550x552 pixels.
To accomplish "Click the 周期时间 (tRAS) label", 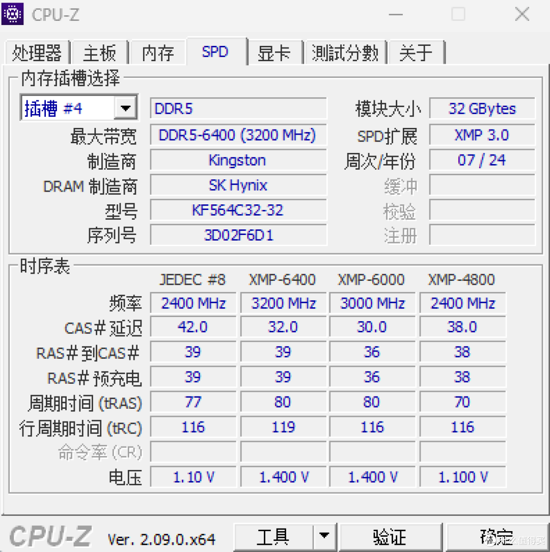I will (x=85, y=403).
